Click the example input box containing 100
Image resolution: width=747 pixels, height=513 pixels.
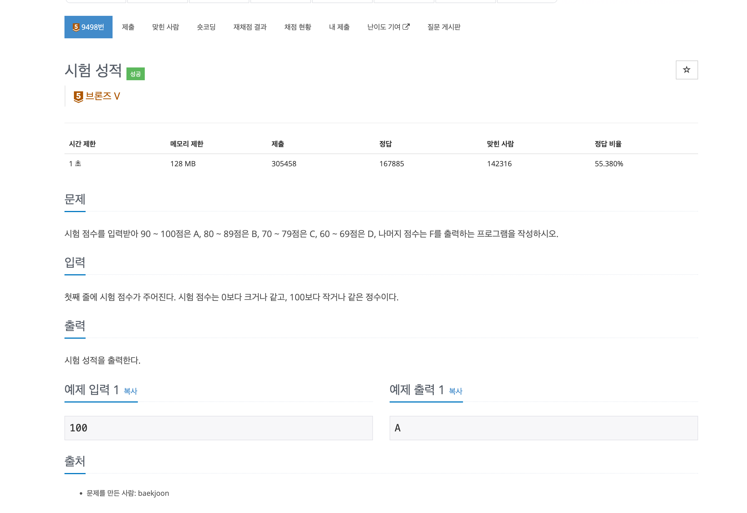(x=218, y=428)
